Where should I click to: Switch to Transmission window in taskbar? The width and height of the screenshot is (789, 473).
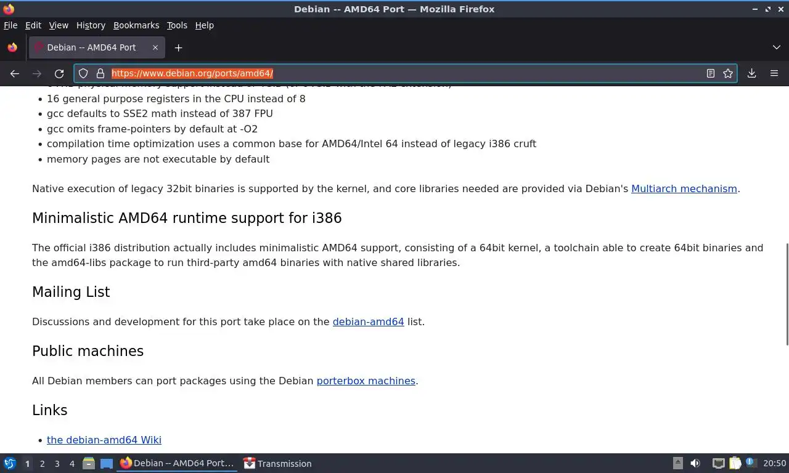(278, 463)
